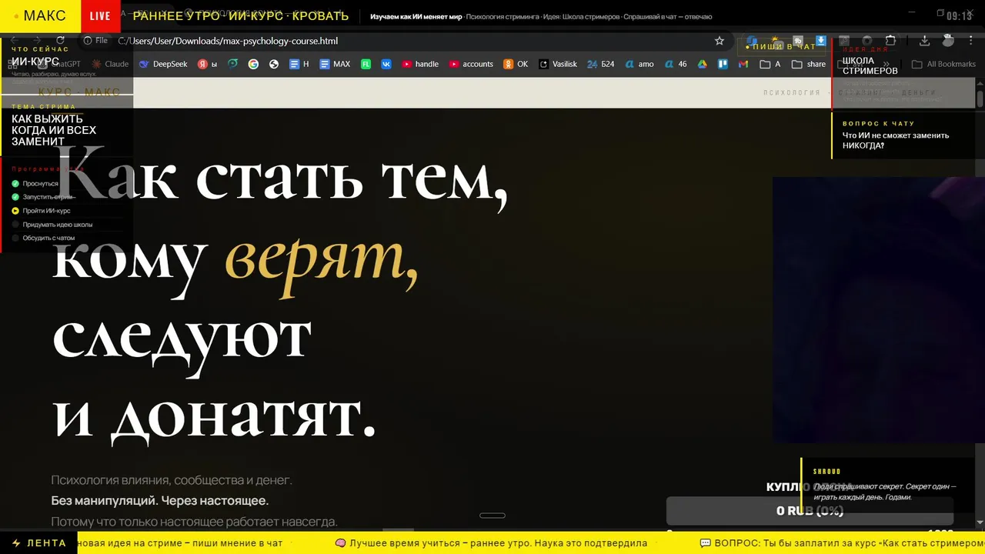Open the Trello bookmark icon
The width and height of the screenshot is (985, 554).
click(x=723, y=64)
